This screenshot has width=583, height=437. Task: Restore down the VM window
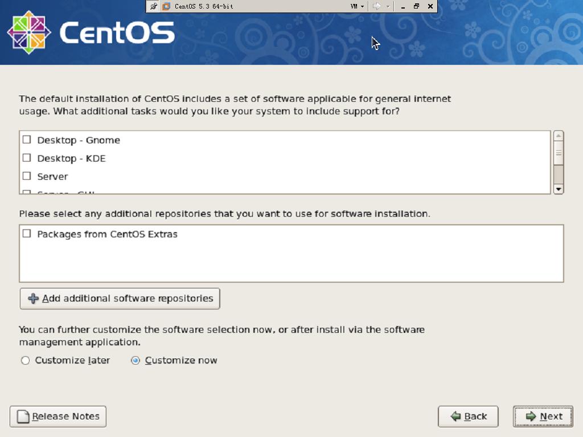[x=416, y=6]
